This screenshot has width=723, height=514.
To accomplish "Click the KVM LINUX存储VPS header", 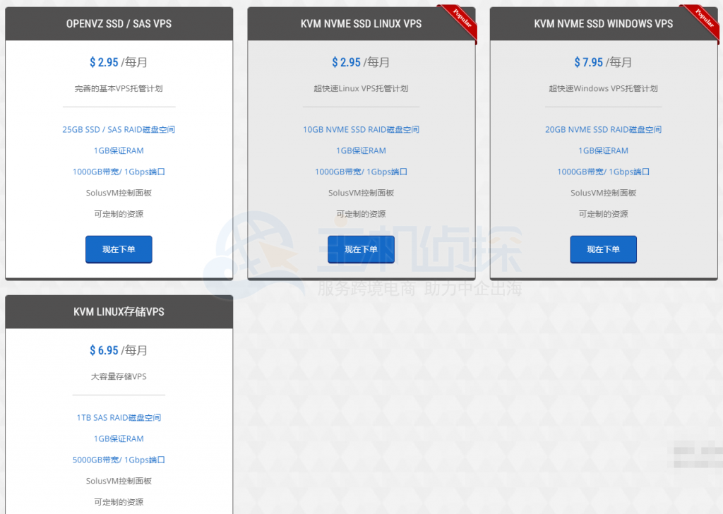I will (119, 312).
